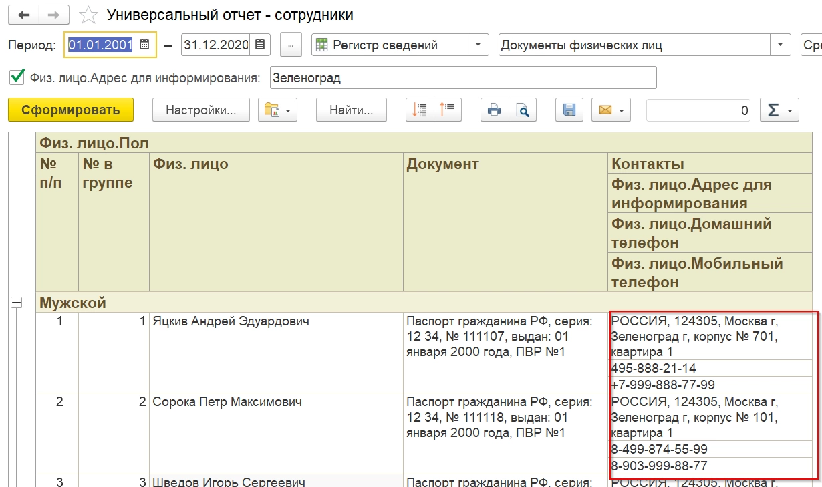Expand the Регистр сведений type dropdown
Image resolution: width=822 pixels, height=487 pixels.
(x=477, y=45)
